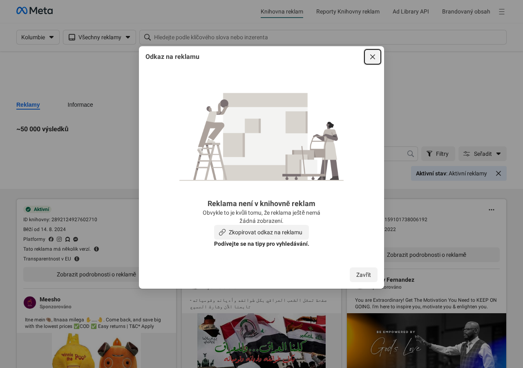Open Reporty Knihovny reklam menu item
The height and width of the screenshot is (368, 523).
click(x=348, y=11)
